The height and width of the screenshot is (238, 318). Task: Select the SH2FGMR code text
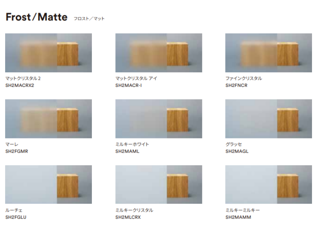tap(17, 151)
